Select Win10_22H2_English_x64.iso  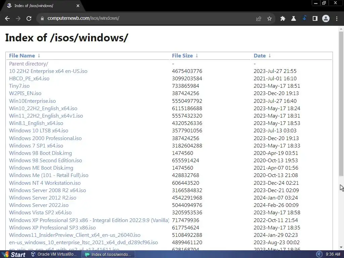pos(43,109)
